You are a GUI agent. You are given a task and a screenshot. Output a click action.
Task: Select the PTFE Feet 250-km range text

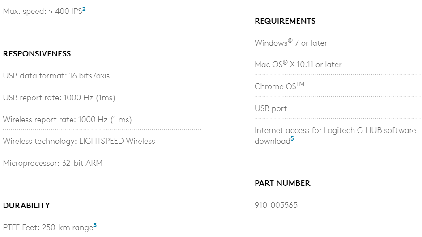[x=48, y=228]
